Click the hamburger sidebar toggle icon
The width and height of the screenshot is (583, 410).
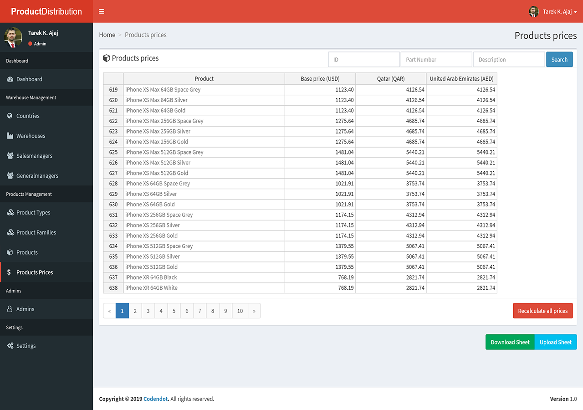[x=102, y=11]
